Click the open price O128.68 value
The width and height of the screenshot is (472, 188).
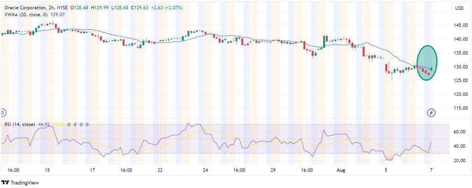pyautogui.click(x=80, y=7)
